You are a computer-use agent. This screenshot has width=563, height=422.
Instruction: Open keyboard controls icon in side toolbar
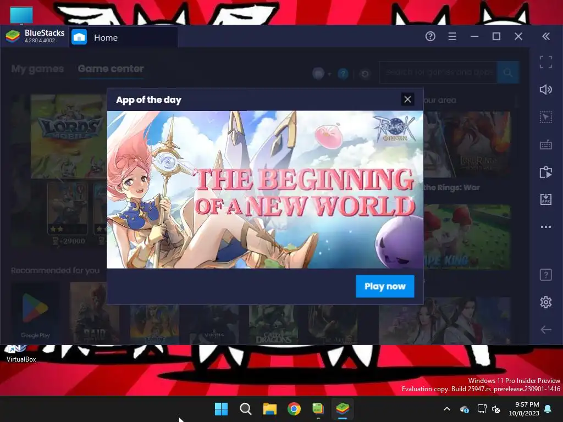(x=546, y=145)
